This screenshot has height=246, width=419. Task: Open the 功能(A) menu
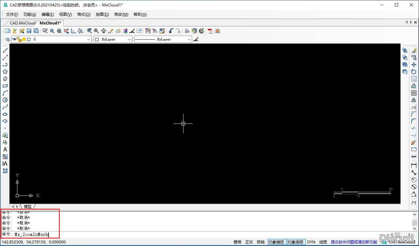click(30, 14)
